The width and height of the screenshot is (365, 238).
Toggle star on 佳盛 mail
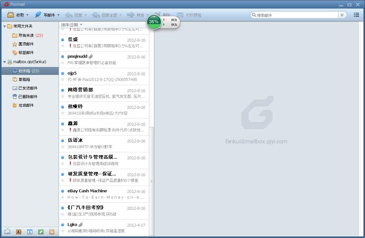click(63, 46)
